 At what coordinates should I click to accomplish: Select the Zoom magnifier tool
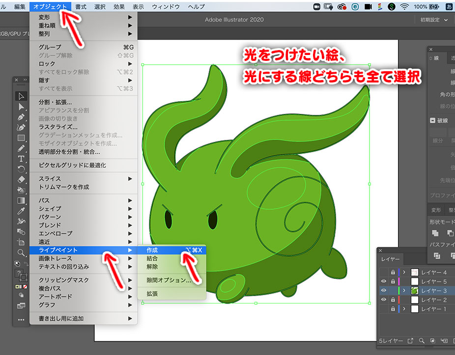(21, 252)
